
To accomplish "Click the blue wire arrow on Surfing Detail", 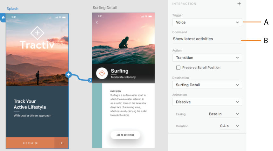I will pyautogui.click(x=90, y=80).
